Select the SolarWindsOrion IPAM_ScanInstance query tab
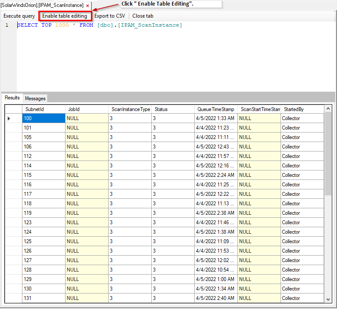Viewport: 337px width, 309px height. tap(42, 5)
